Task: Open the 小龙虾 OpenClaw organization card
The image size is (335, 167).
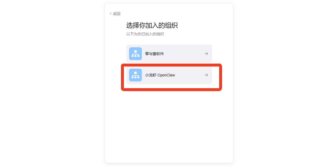Action: click(169, 75)
